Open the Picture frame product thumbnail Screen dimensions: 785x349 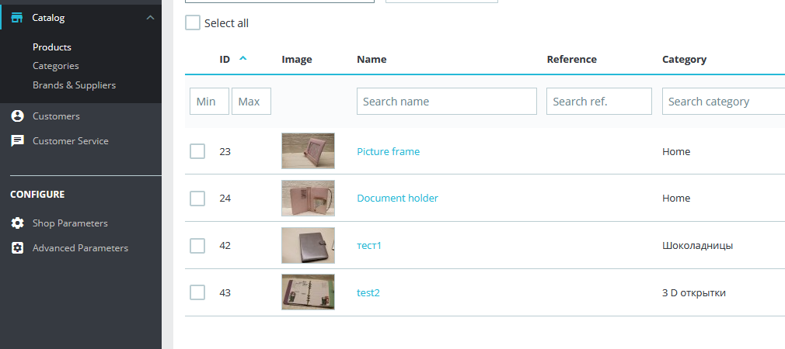(x=308, y=151)
